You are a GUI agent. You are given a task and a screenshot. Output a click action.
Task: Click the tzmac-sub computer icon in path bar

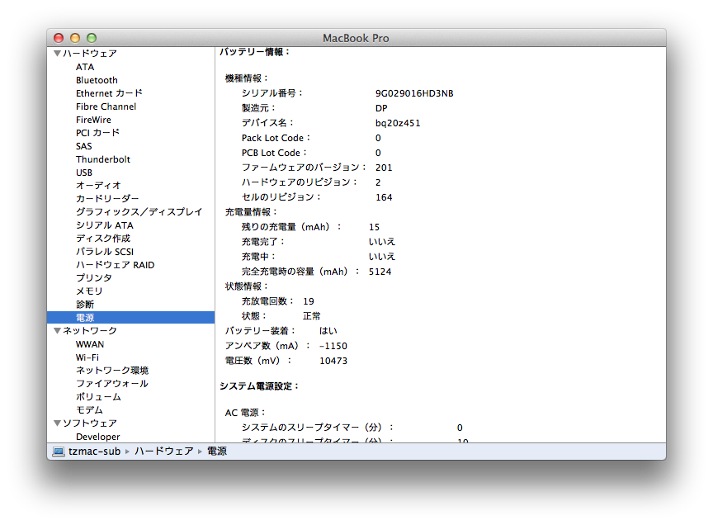tap(59, 452)
